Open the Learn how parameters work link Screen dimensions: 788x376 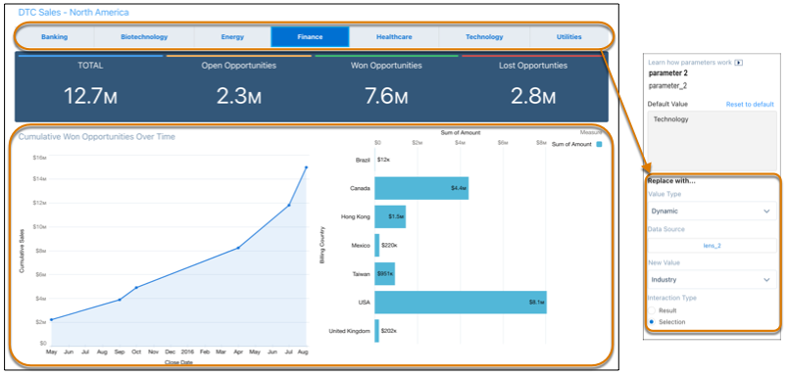tap(690, 63)
